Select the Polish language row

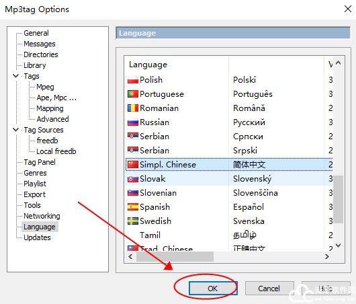[229, 80]
